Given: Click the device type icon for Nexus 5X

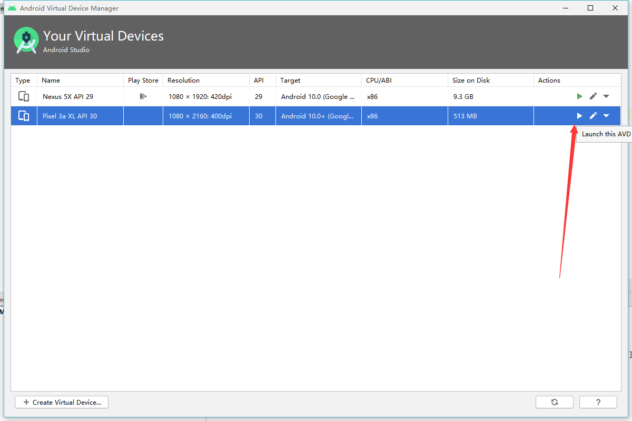Looking at the screenshot, I should click(24, 96).
